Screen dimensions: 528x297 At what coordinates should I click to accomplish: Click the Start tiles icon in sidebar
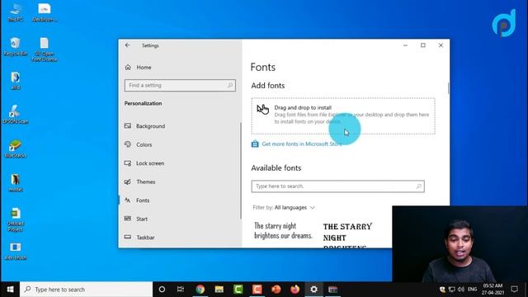coord(128,219)
